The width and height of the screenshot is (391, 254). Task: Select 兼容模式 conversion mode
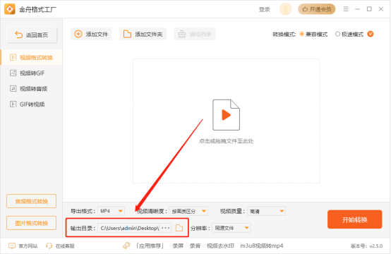click(x=313, y=34)
